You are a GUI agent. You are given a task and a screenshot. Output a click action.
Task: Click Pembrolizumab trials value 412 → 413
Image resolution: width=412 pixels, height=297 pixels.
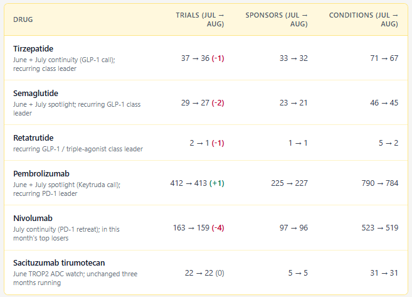pos(188,183)
